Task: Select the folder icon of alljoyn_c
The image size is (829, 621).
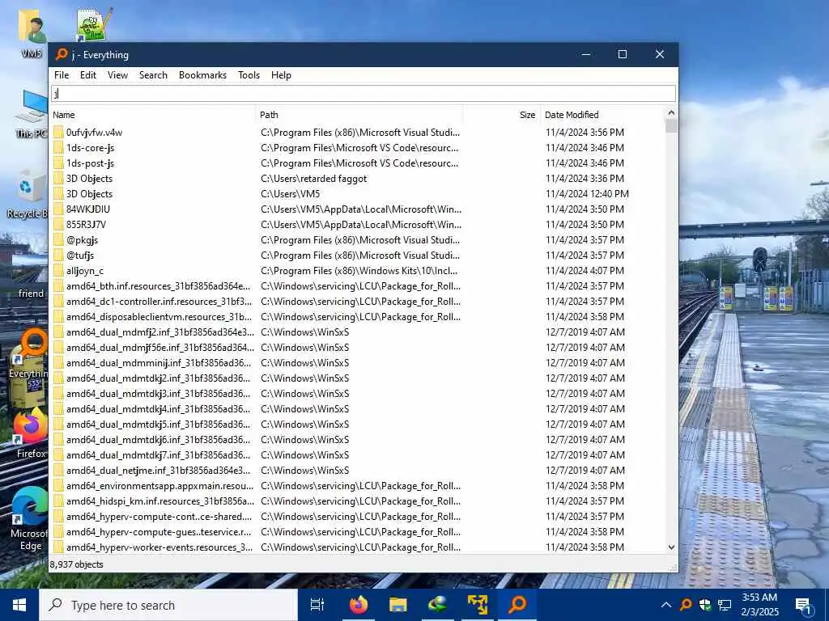Action: pyautogui.click(x=58, y=270)
